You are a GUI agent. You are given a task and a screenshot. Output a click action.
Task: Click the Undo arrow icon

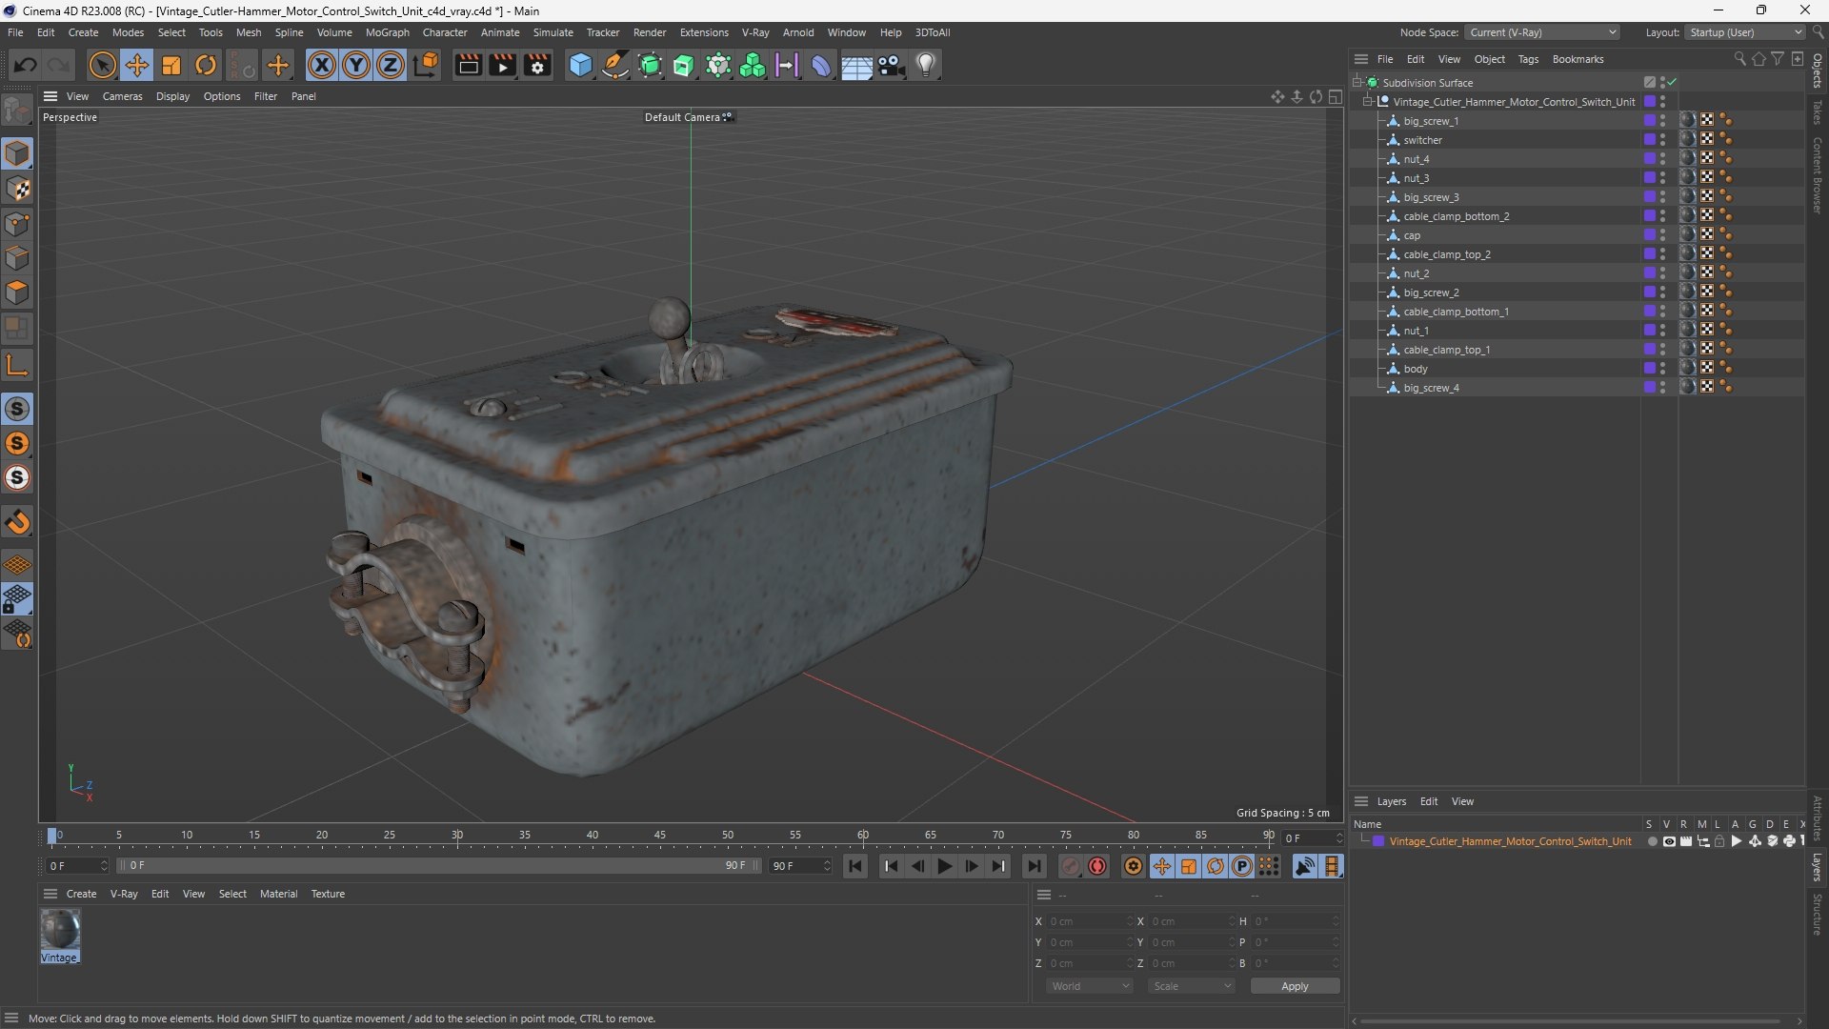[26, 65]
